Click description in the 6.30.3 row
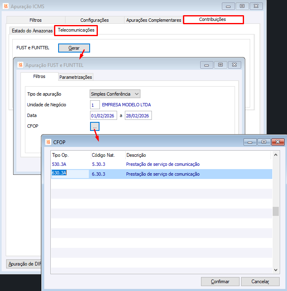287x291 pixels. click(x=163, y=174)
